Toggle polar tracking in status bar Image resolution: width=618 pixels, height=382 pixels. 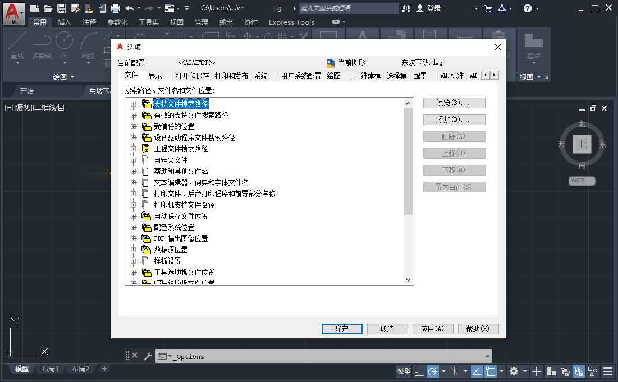coord(433,371)
